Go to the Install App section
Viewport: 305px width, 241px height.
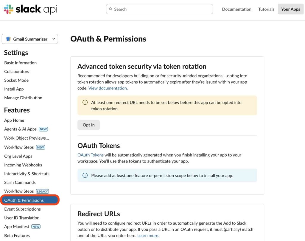click(14, 89)
